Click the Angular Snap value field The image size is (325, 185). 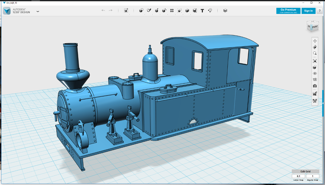(313, 176)
